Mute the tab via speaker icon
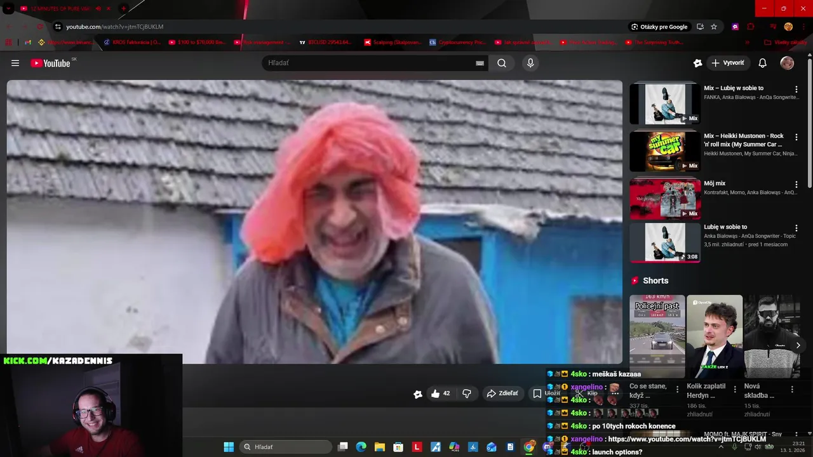Viewport: 813px width, 457px height. 98,9
